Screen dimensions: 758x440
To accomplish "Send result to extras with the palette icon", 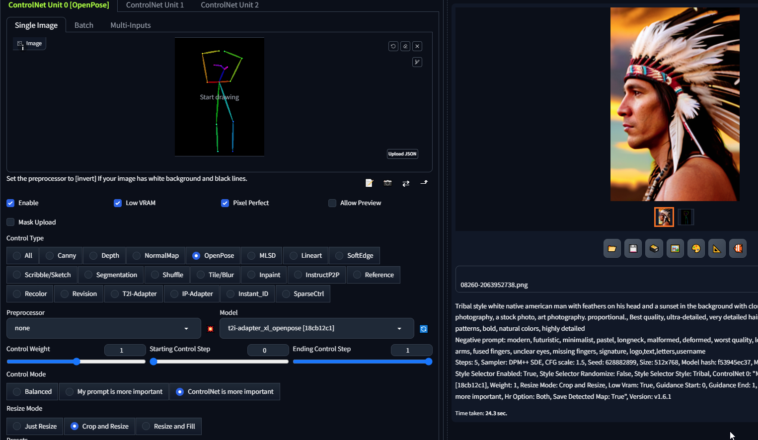I will 696,248.
